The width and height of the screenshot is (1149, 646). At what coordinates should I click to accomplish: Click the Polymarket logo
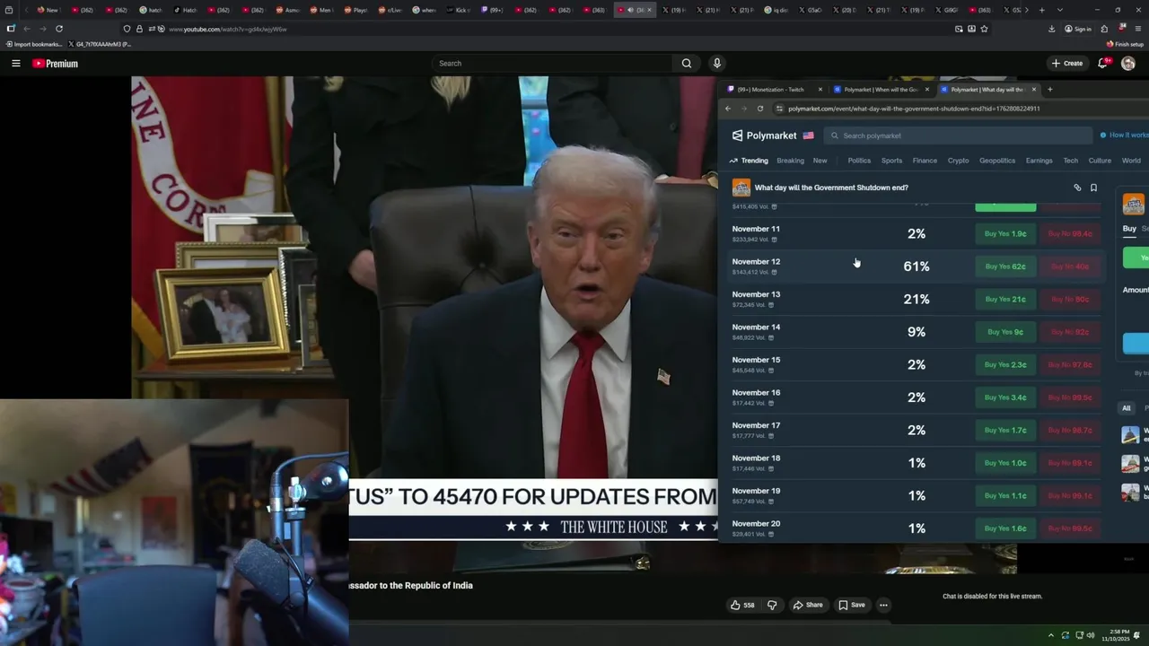click(x=765, y=135)
